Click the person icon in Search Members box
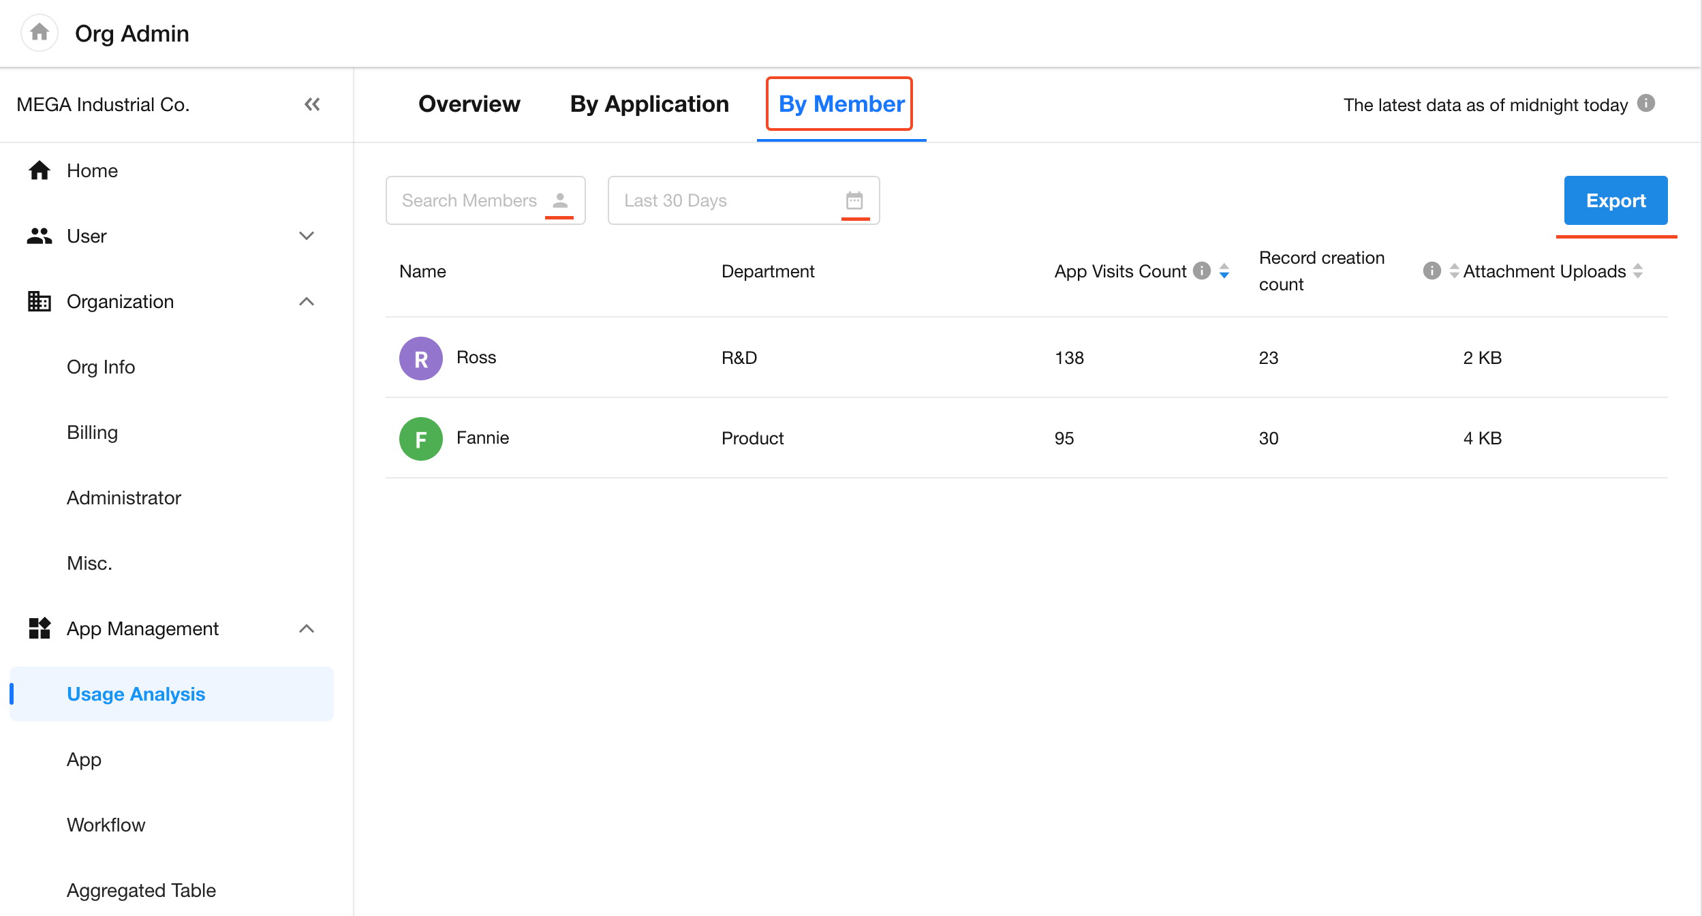 tap(560, 200)
